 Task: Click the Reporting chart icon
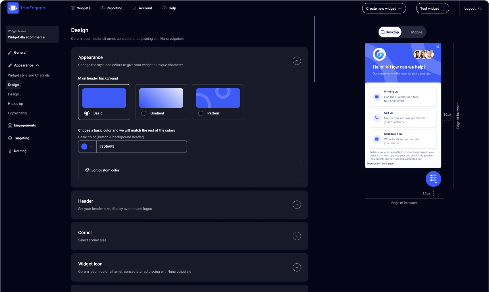(102, 8)
